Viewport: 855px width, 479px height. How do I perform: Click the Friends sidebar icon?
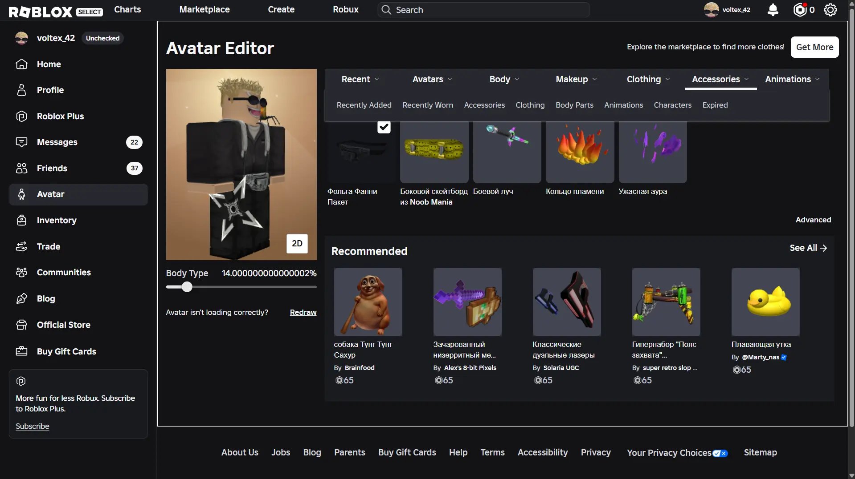pyautogui.click(x=21, y=168)
